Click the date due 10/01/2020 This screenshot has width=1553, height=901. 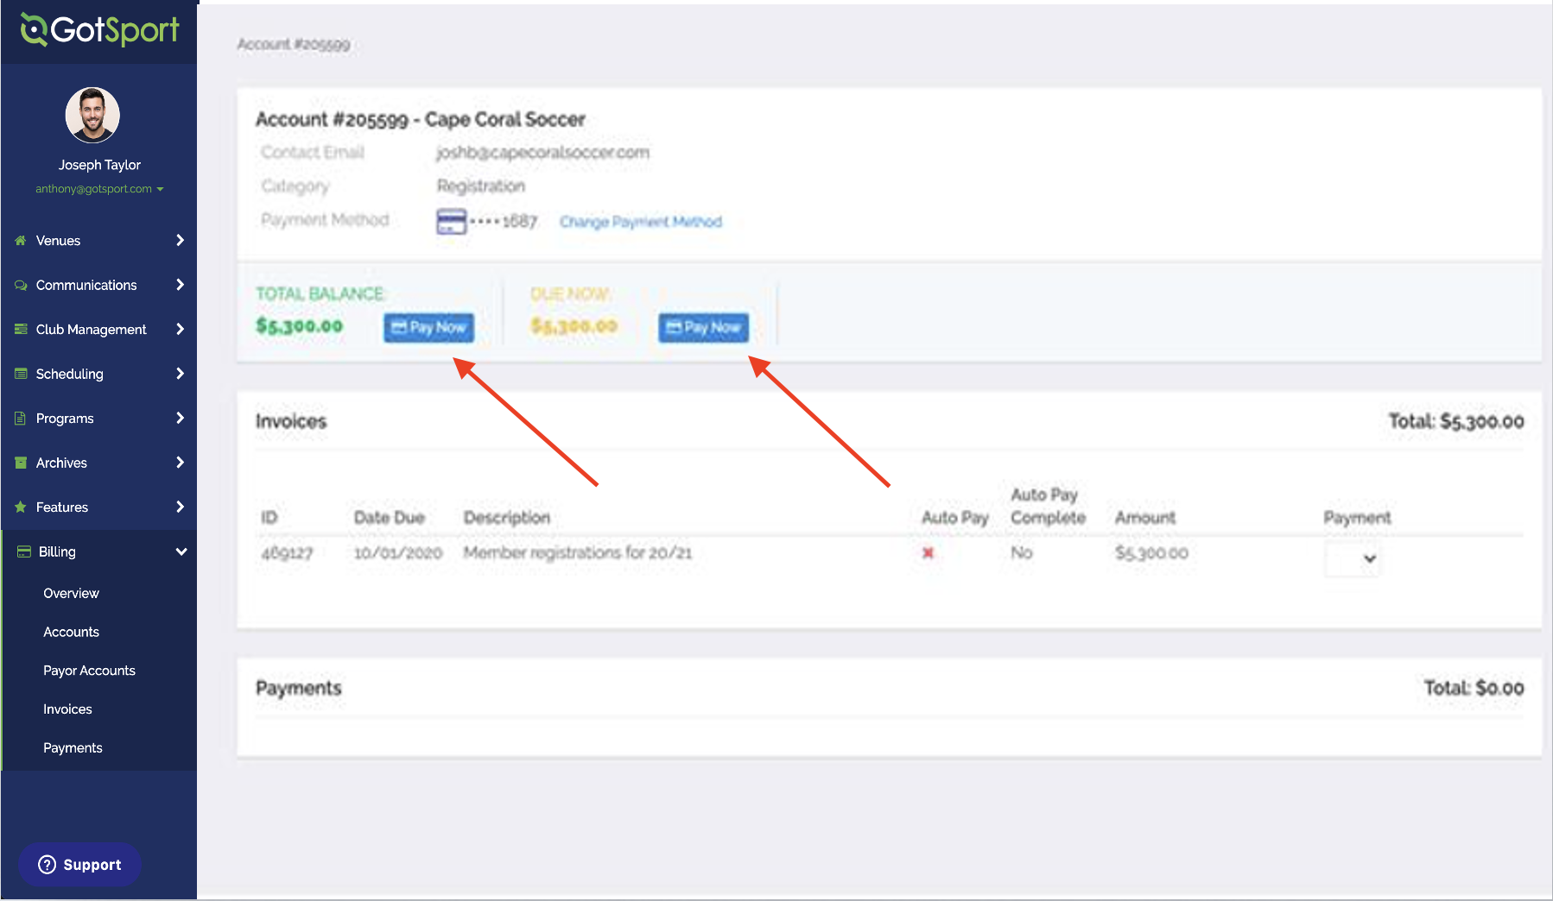[x=398, y=552]
